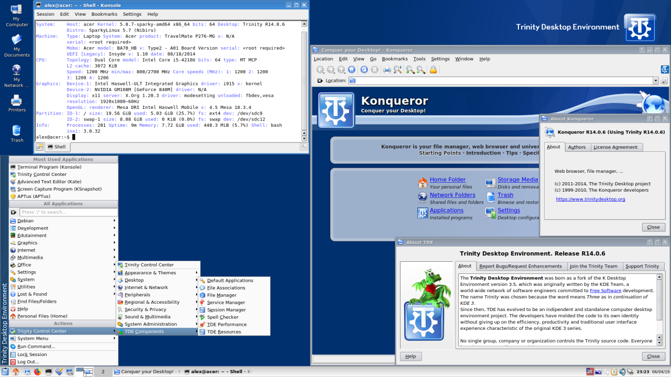Click the Print icon in Konqueror toolbar

[x=387, y=70]
